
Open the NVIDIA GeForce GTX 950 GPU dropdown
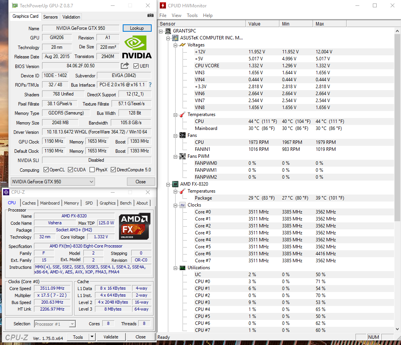(x=53, y=181)
